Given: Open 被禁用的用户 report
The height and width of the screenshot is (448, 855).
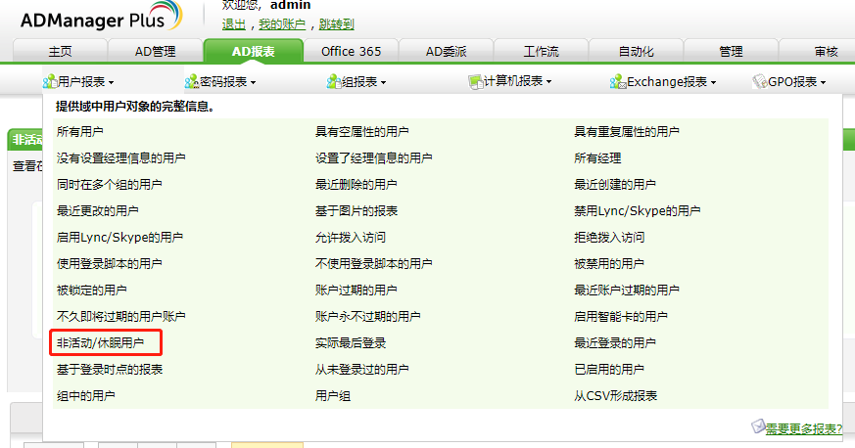Looking at the screenshot, I should (x=609, y=263).
